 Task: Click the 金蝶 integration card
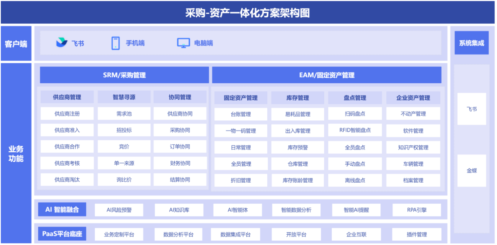click(x=472, y=171)
